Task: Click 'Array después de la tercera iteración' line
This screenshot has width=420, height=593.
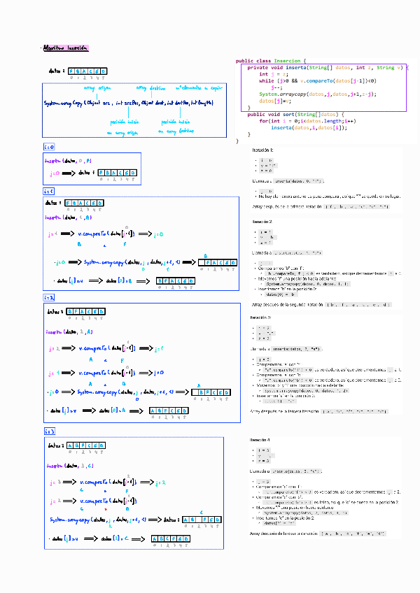Action: pyautogui.click(x=319, y=411)
